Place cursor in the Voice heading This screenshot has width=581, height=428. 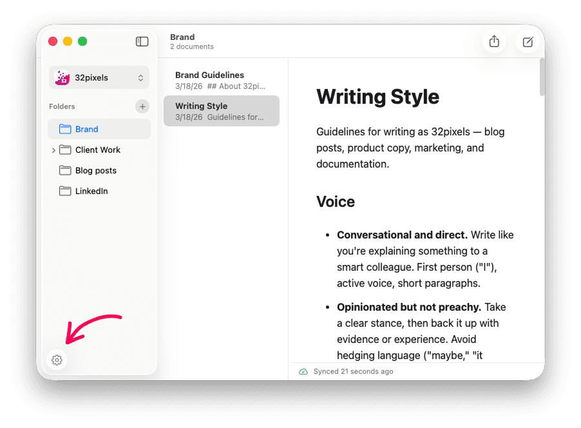point(336,202)
